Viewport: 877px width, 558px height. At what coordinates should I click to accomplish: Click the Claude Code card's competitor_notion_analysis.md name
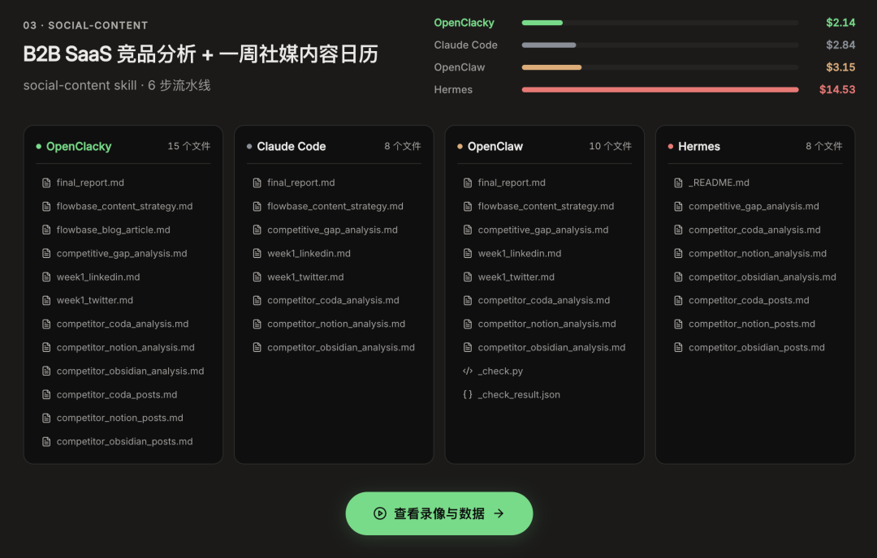coord(336,324)
